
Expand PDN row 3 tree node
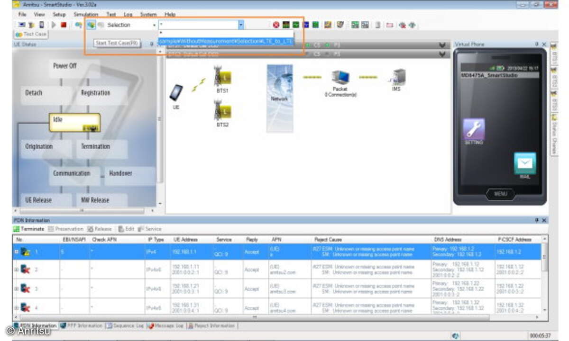16,289
